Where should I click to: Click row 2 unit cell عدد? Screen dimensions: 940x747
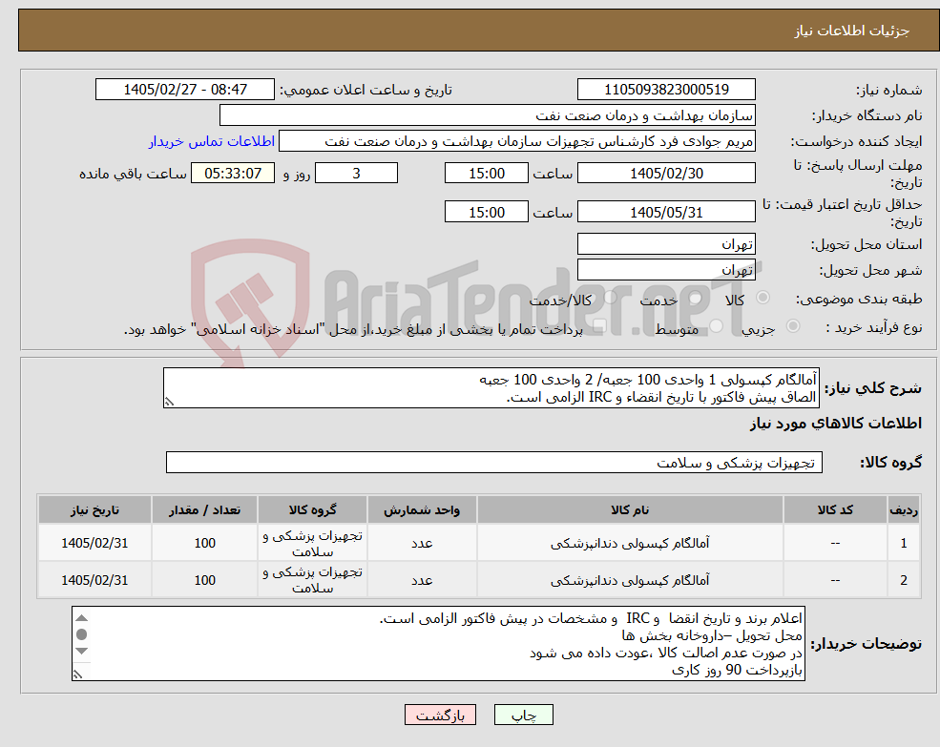coord(422,580)
